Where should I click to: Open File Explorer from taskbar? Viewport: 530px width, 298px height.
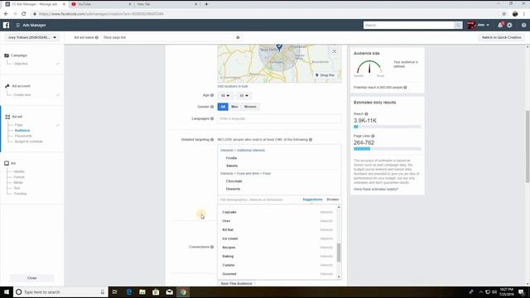click(142, 292)
